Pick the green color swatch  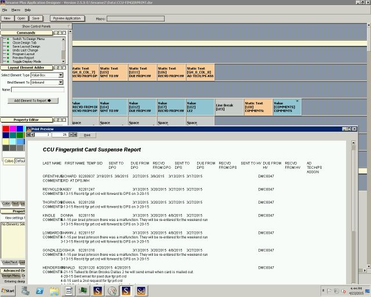tap(20, 135)
